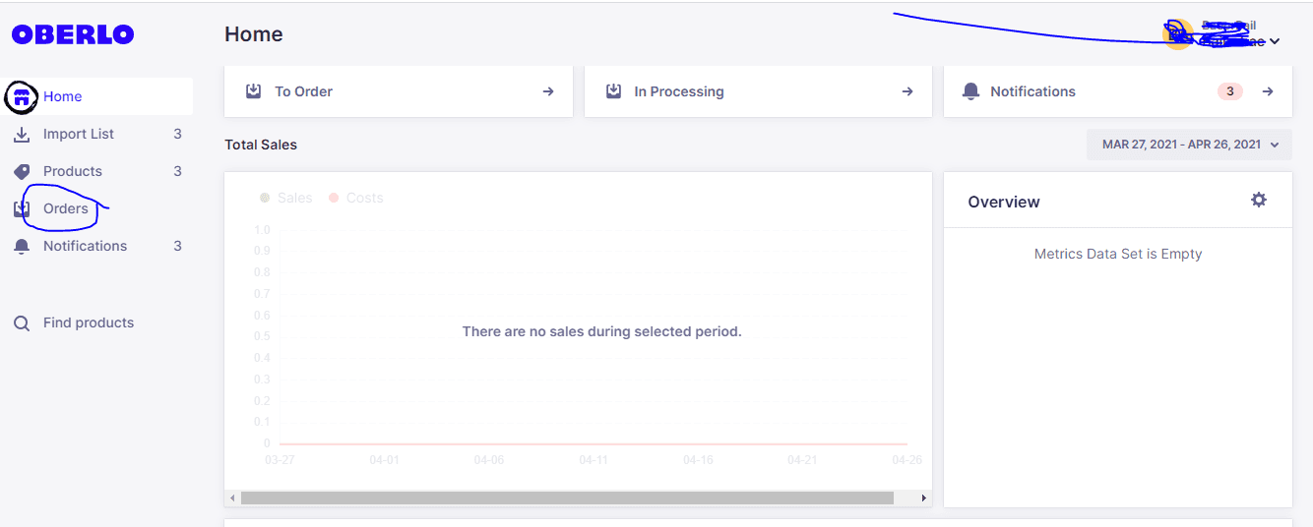1313x527 pixels.
Task: Open the Notifications card
Action: tap(1118, 91)
